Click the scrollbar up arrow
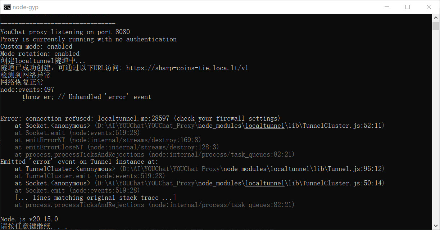Image resolution: width=440 pixels, height=230 pixels. pyautogui.click(x=436, y=18)
